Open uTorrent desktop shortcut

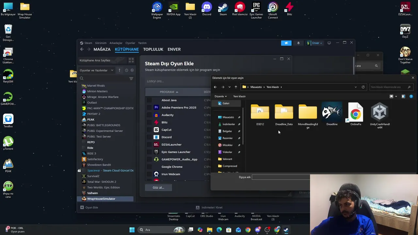(8, 143)
